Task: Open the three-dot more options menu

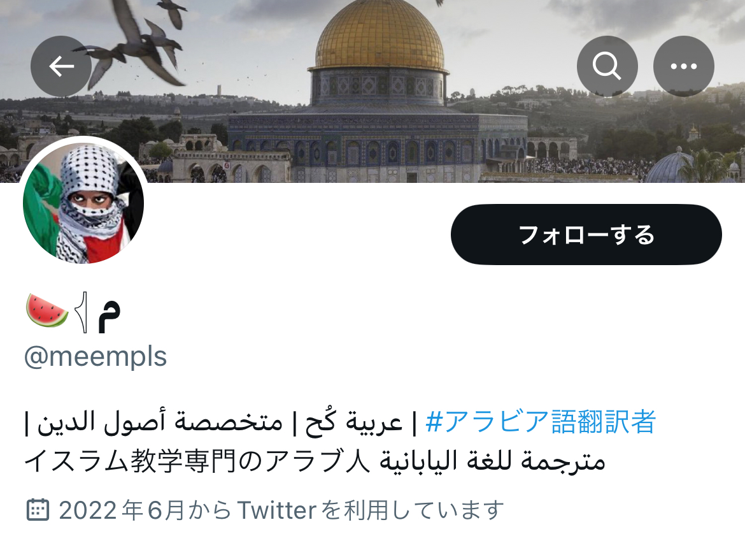Action: click(684, 66)
